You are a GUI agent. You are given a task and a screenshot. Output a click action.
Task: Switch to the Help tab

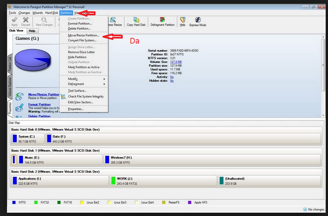(32, 31)
